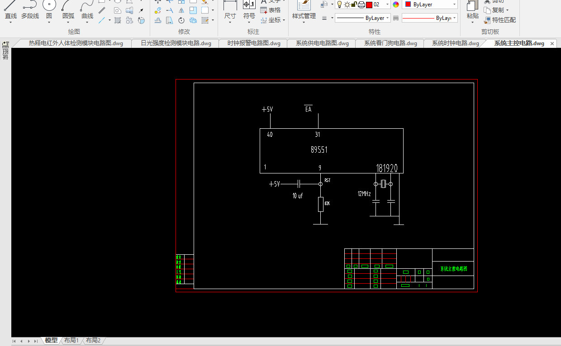Choose the 圆弧 arc tool
The width and height of the screenshot is (561, 346).
click(x=68, y=9)
